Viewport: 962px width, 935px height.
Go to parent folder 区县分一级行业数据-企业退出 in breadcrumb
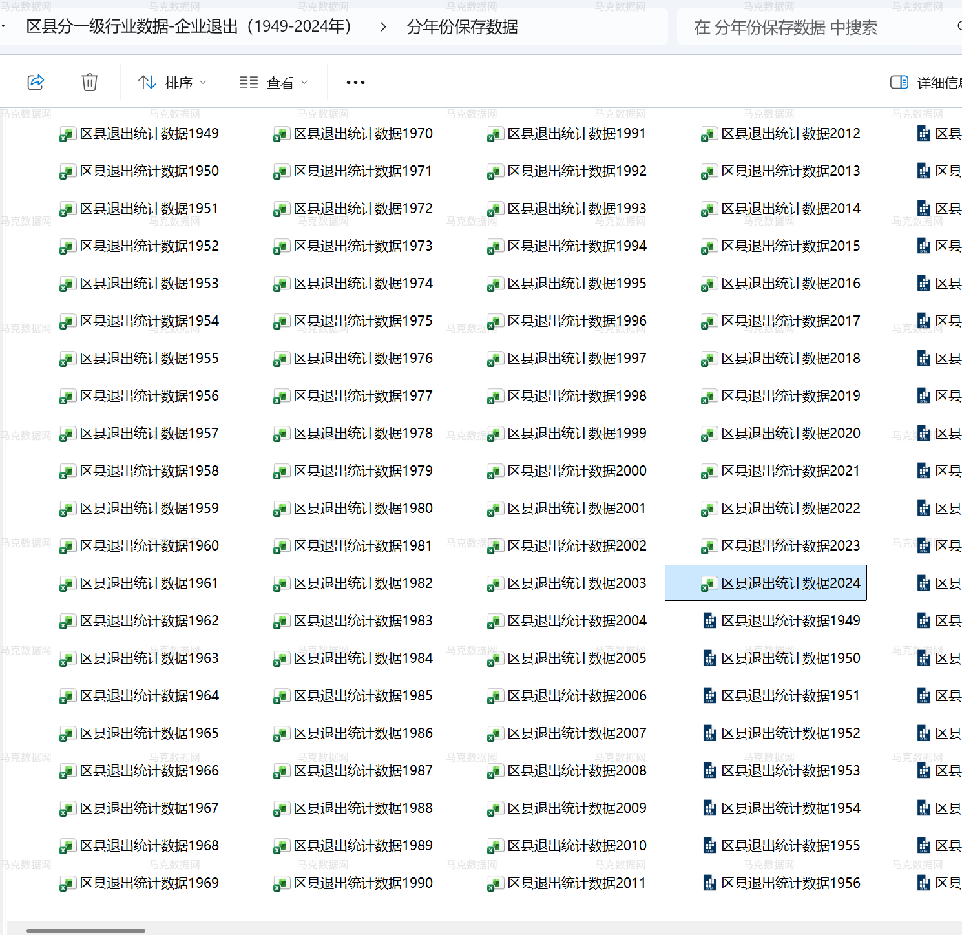(189, 27)
